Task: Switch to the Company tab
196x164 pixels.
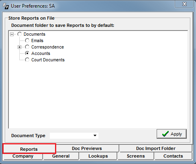Action: pos(23,156)
